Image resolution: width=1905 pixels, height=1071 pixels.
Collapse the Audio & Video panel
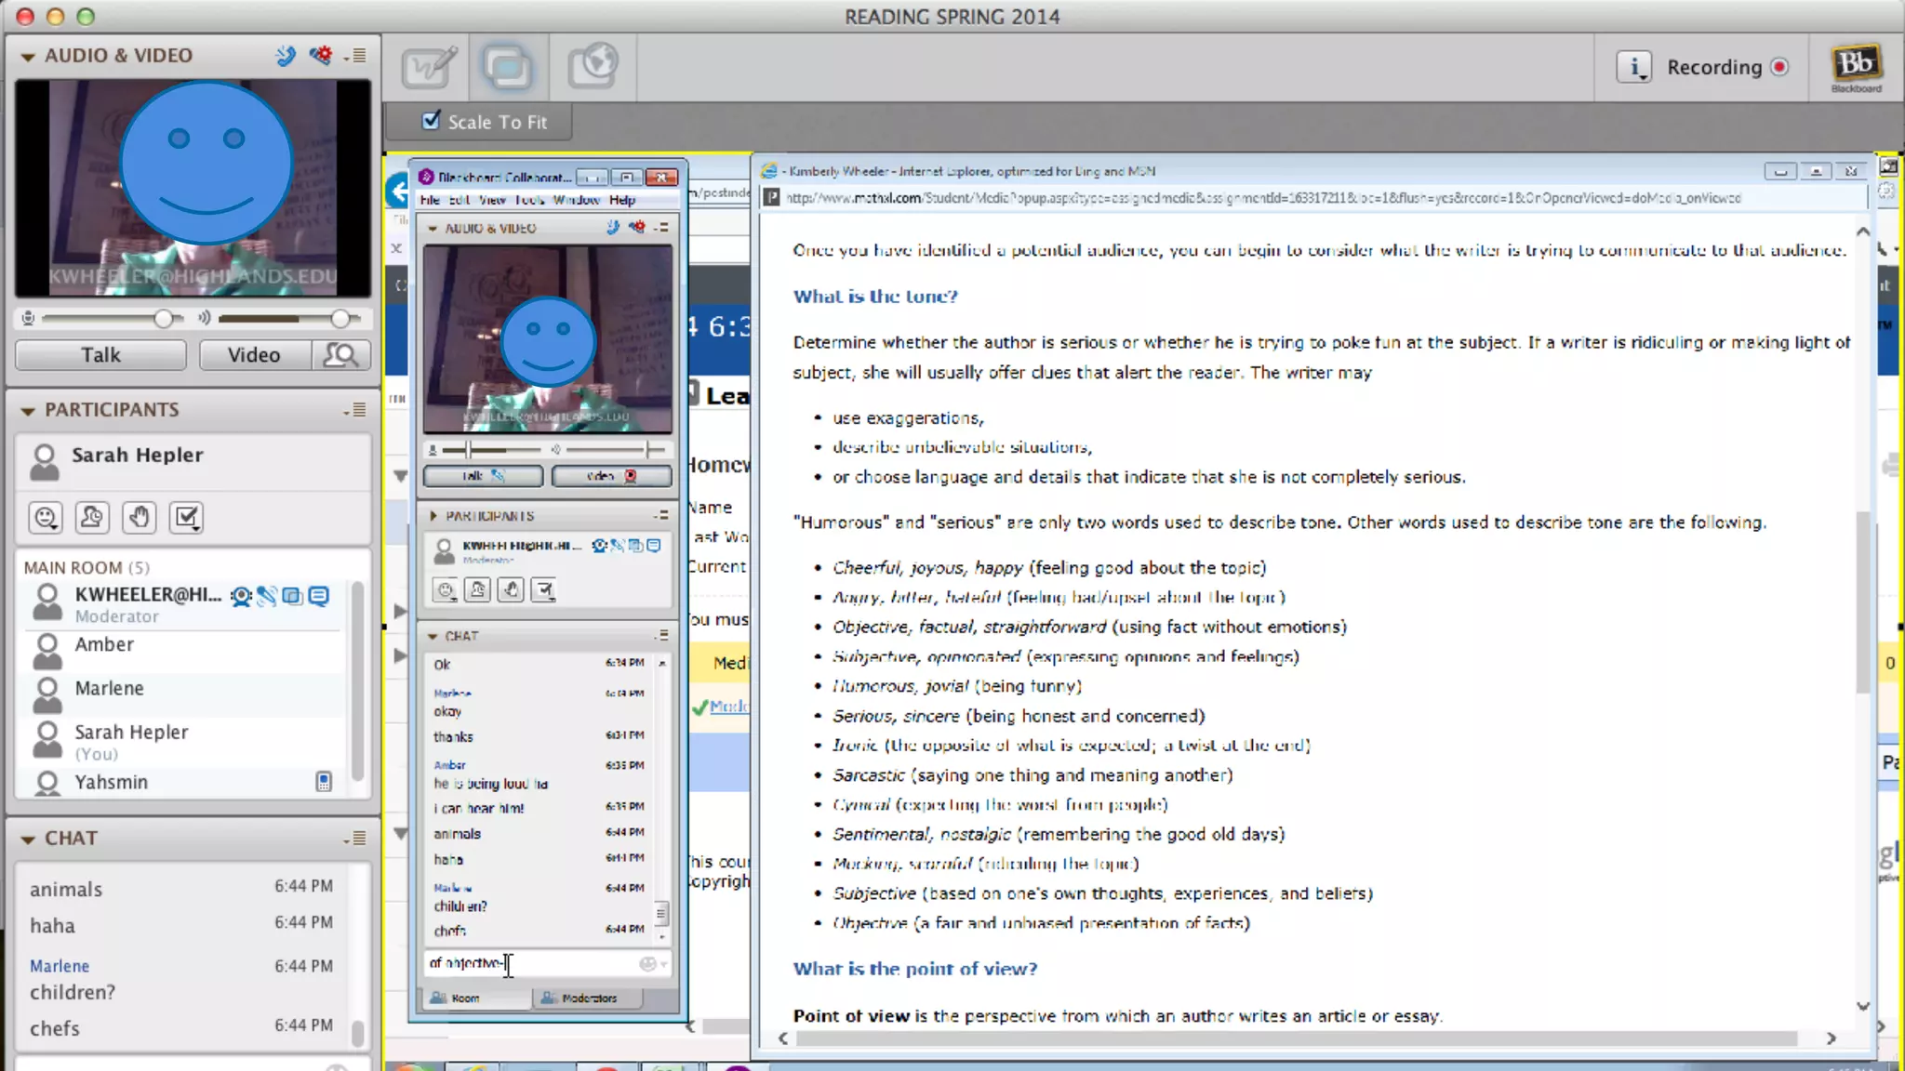click(28, 57)
